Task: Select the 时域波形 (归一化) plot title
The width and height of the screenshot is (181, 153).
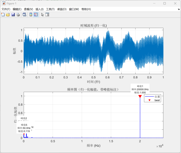Action: tap(94, 25)
